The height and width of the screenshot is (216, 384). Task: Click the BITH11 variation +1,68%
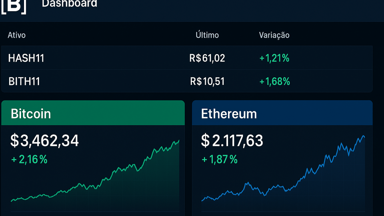coord(274,81)
